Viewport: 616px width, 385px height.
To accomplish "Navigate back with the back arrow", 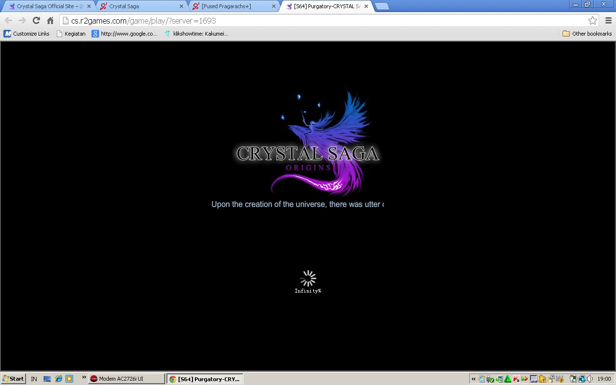I will [x=8, y=20].
